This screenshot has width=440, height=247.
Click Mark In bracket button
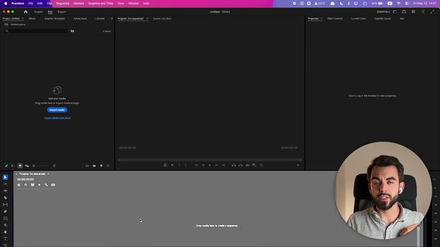pos(179,165)
